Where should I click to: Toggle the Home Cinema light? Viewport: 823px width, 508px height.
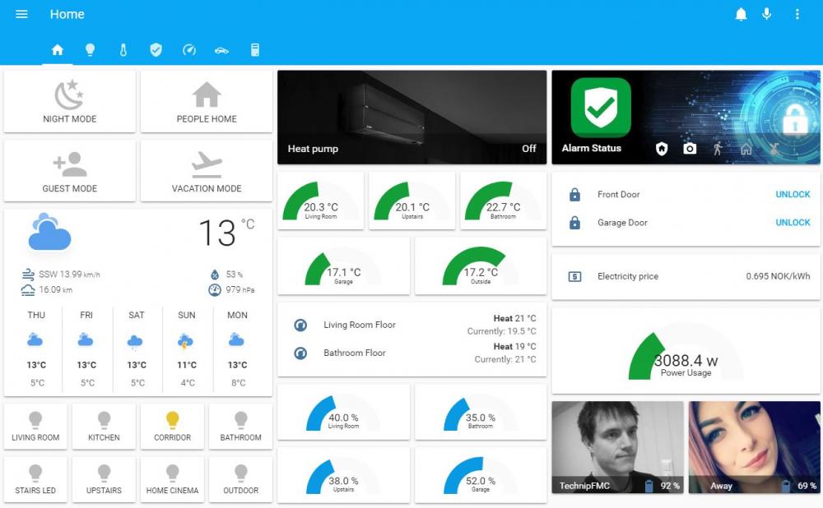tap(172, 478)
